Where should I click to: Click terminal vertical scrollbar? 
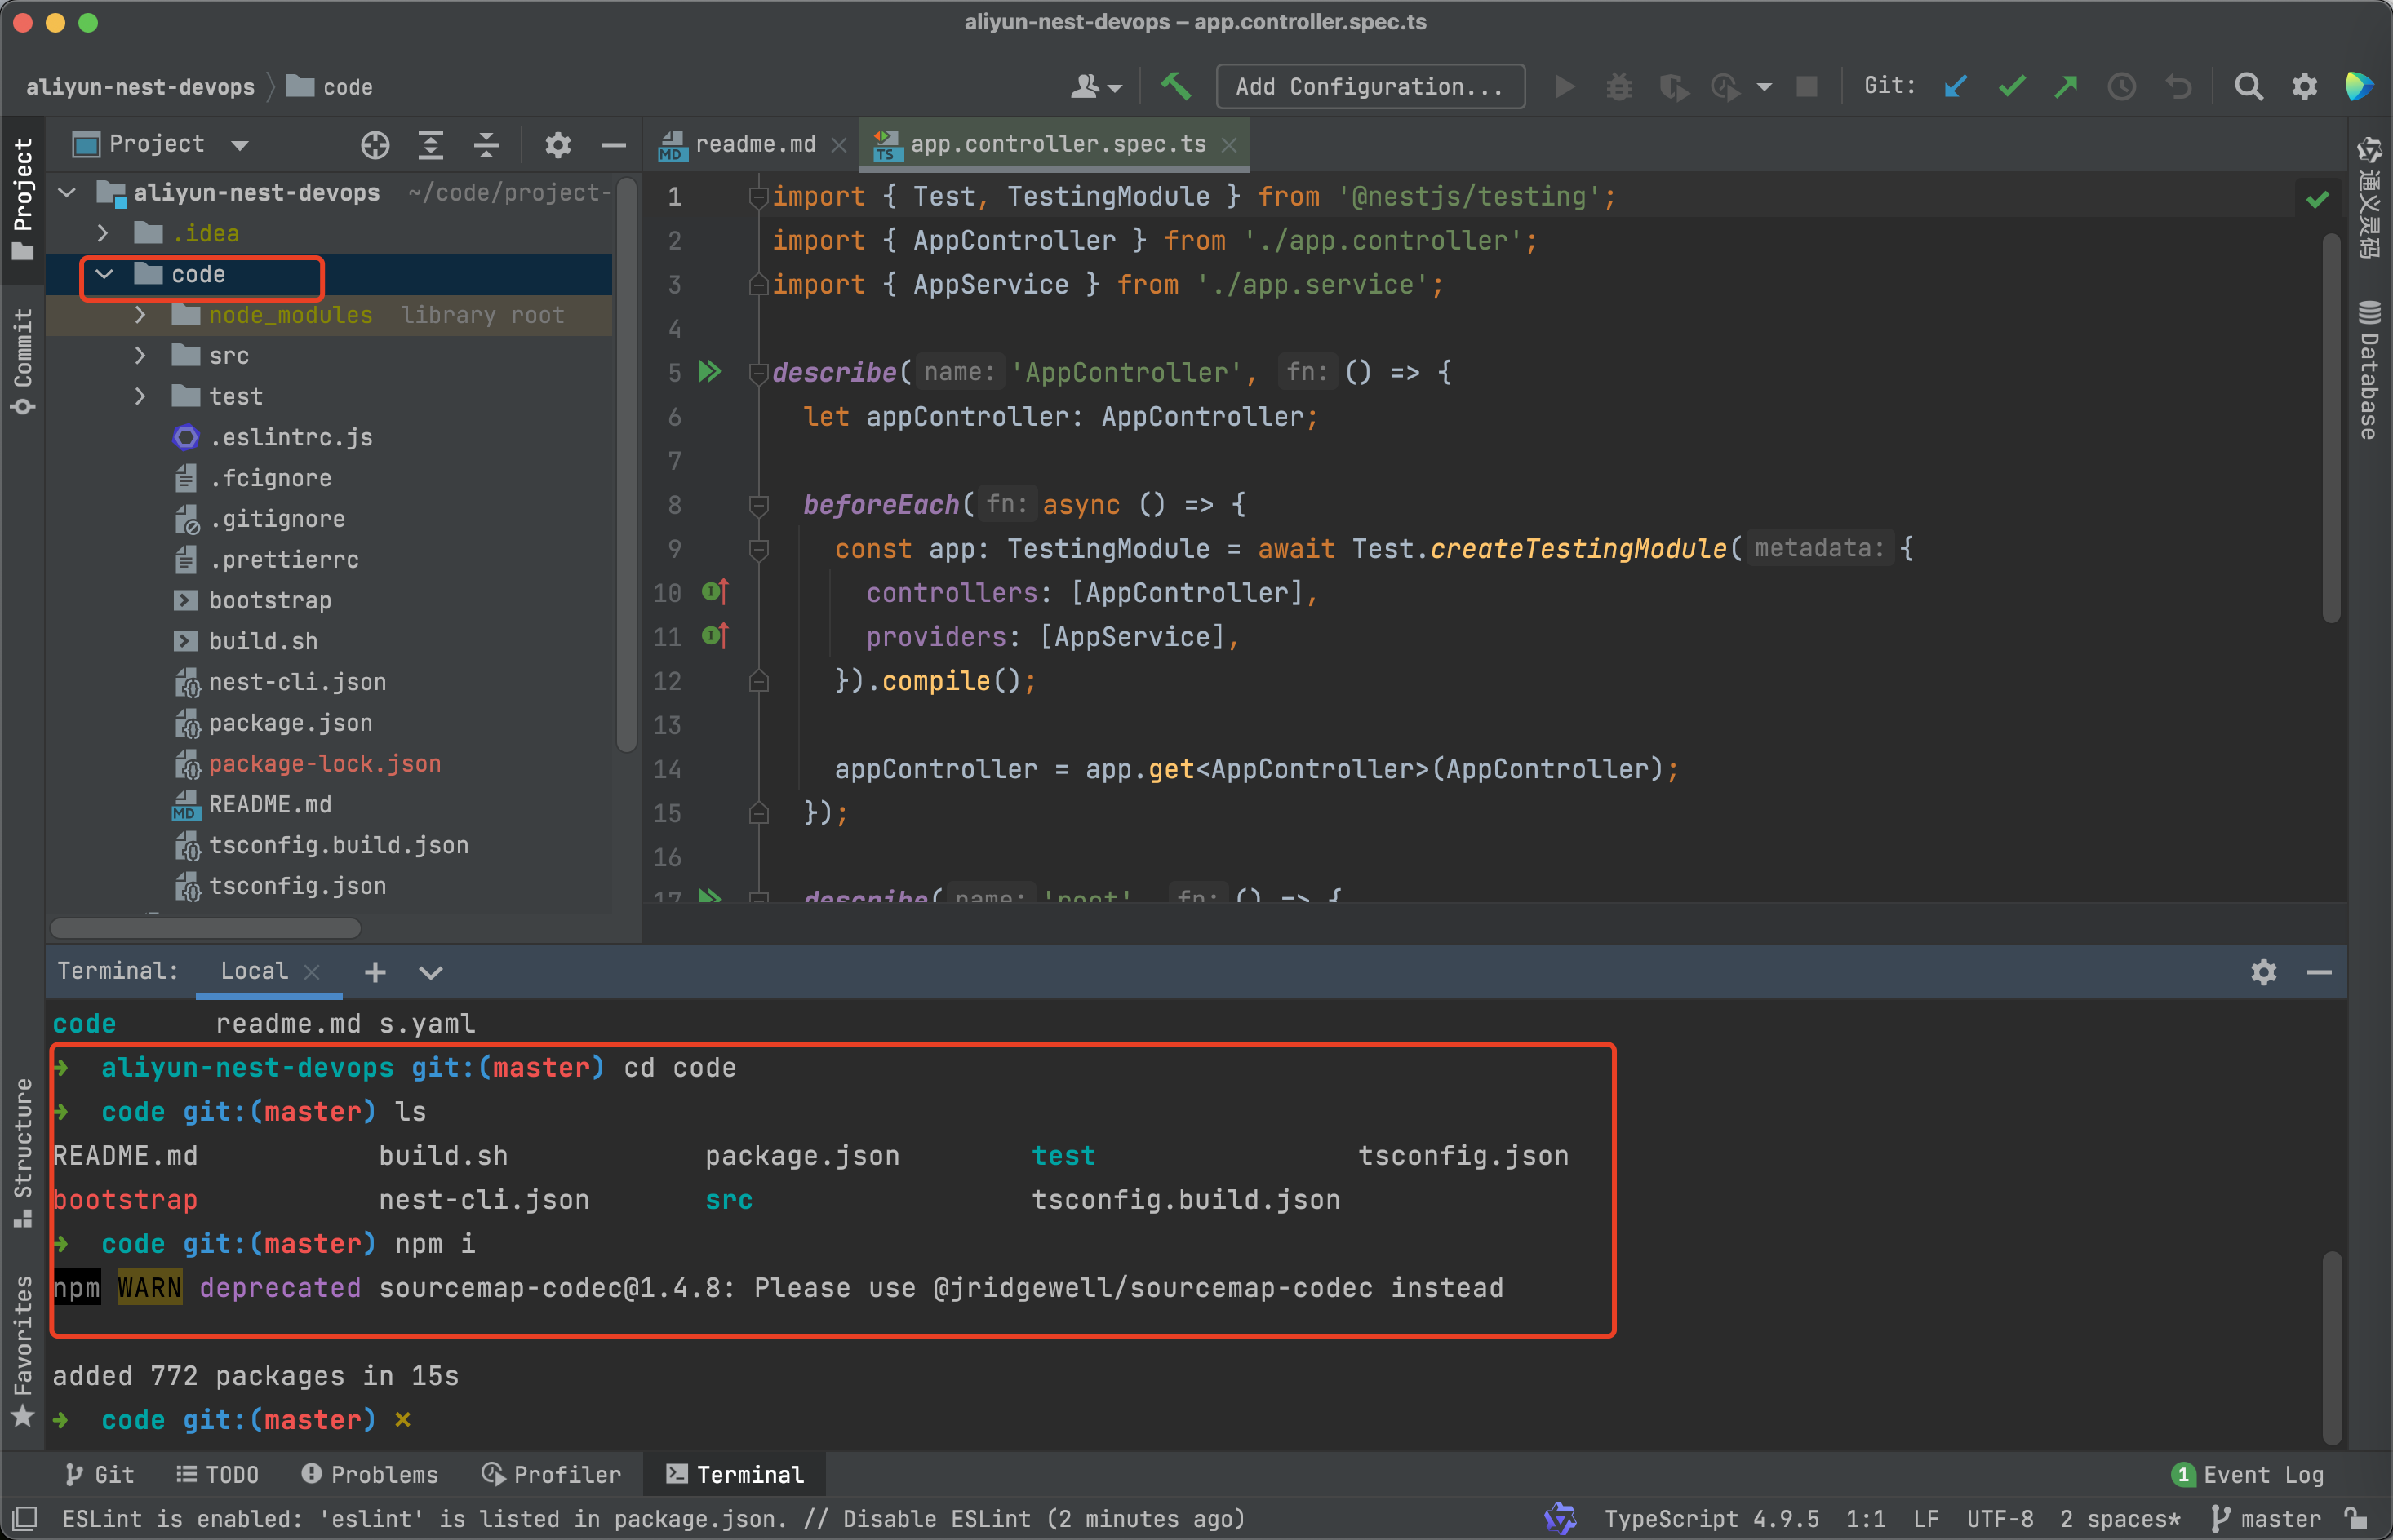2331,1347
